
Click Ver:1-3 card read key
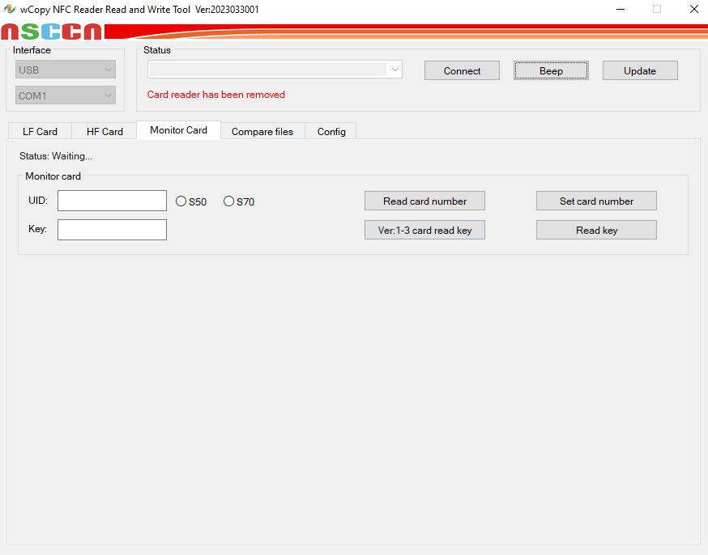click(x=424, y=230)
